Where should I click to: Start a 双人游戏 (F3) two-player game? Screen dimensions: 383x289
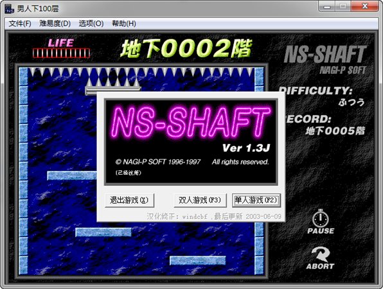point(200,200)
